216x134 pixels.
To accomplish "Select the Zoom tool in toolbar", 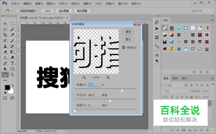I will coord(12,75).
